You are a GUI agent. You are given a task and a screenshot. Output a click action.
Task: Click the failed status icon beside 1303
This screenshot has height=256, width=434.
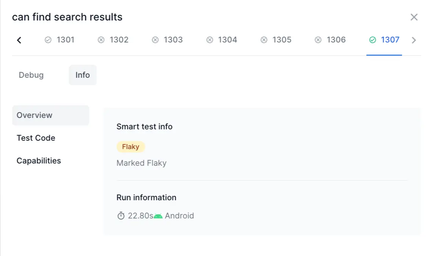[x=155, y=40]
